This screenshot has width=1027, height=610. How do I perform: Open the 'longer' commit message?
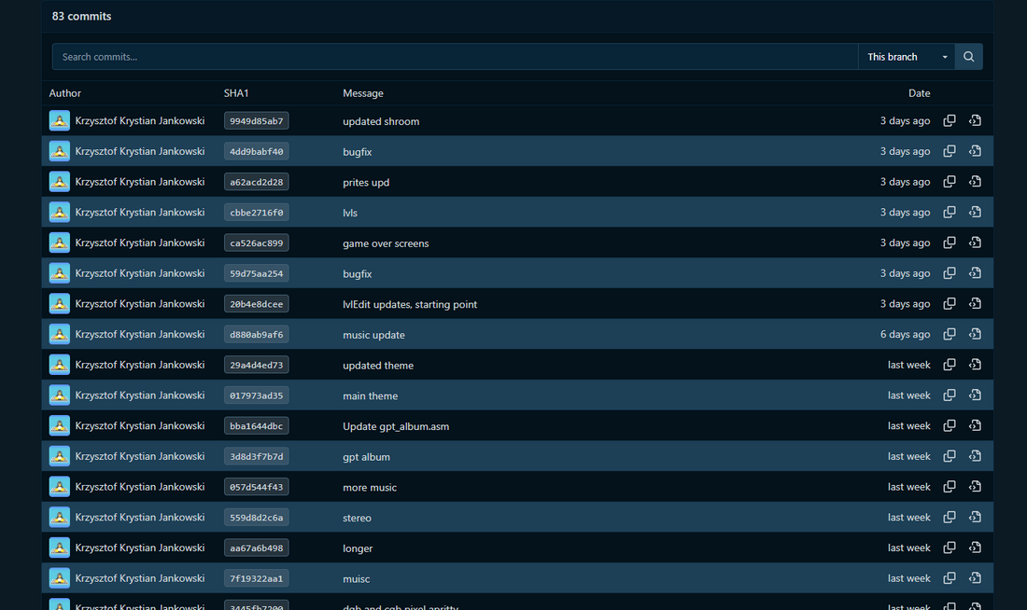(x=358, y=548)
